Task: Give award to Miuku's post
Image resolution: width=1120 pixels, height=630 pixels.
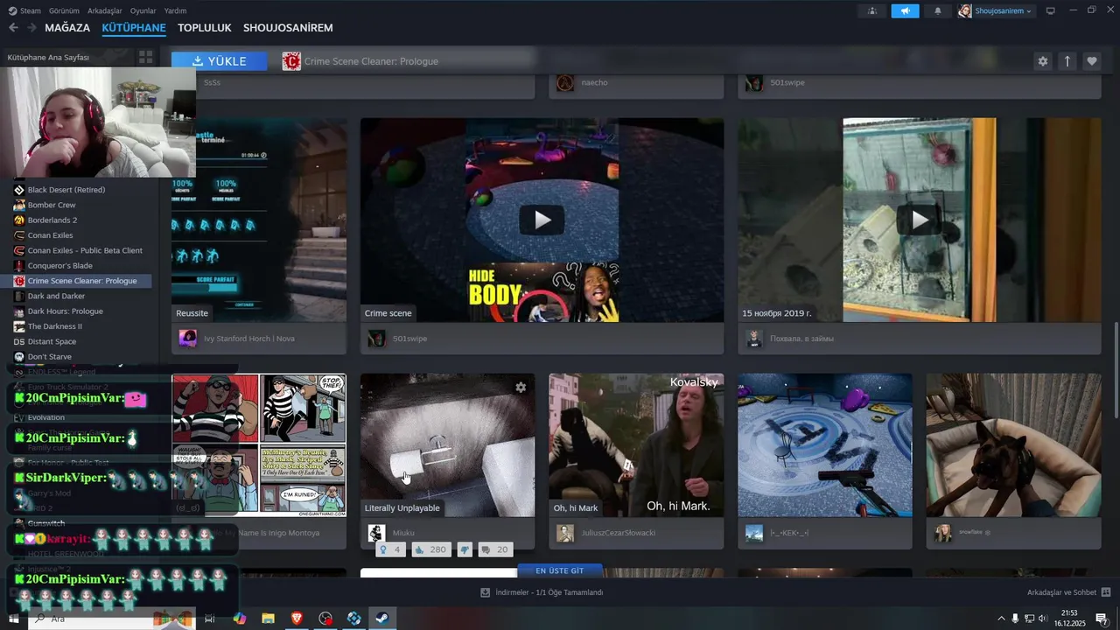Action: (x=390, y=549)
